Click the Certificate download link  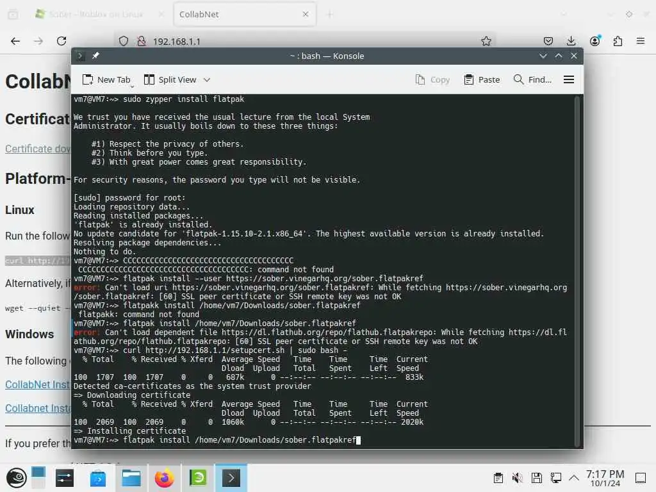click(38, 149)
